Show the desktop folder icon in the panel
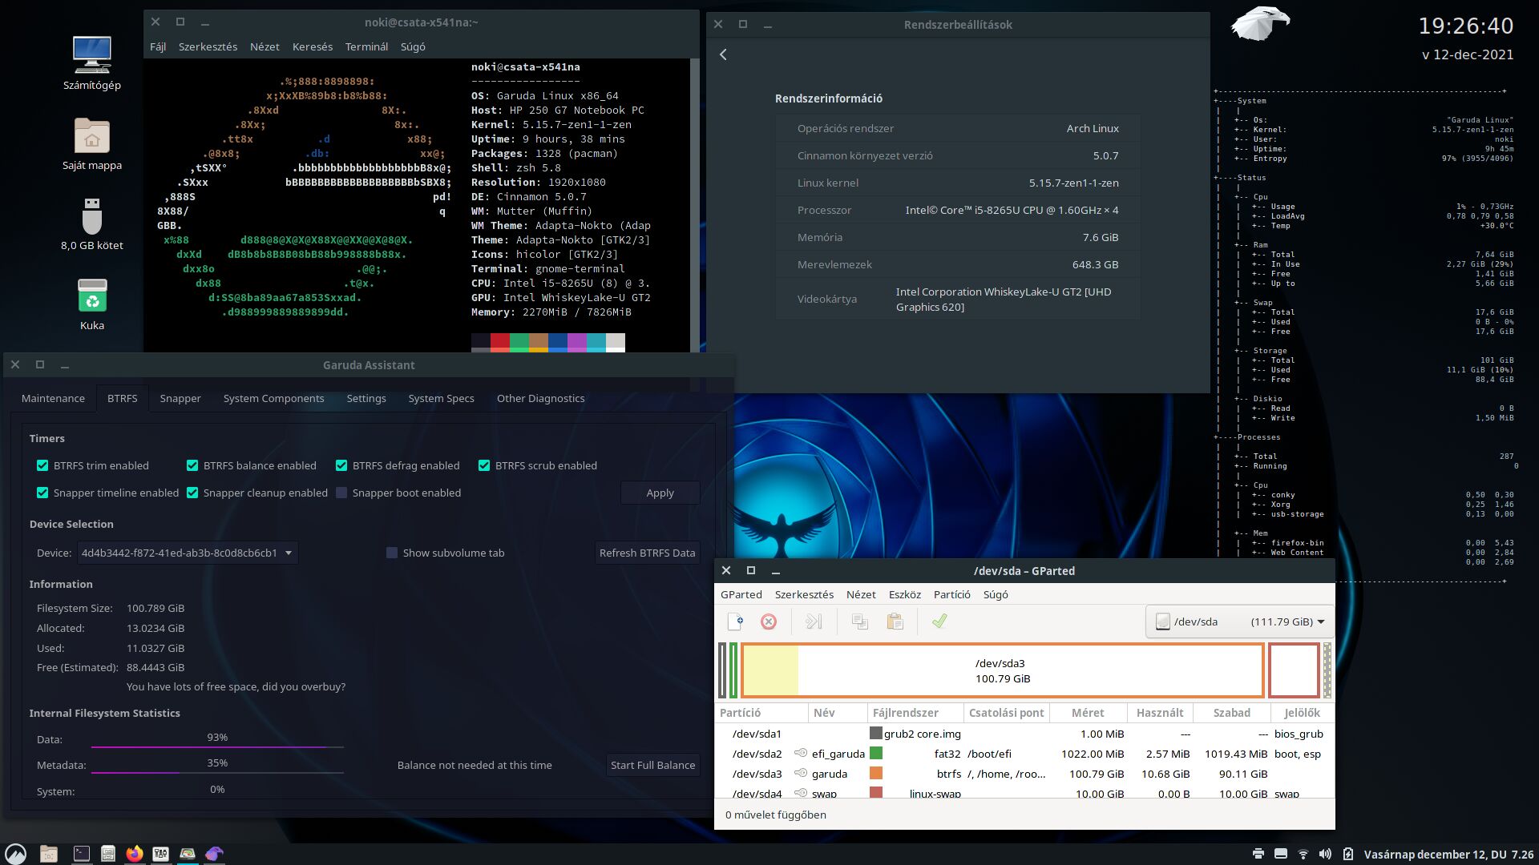 pyautogui.click(x=49, y=854)
